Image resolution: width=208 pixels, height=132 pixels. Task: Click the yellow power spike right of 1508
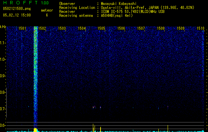[168, 128]
